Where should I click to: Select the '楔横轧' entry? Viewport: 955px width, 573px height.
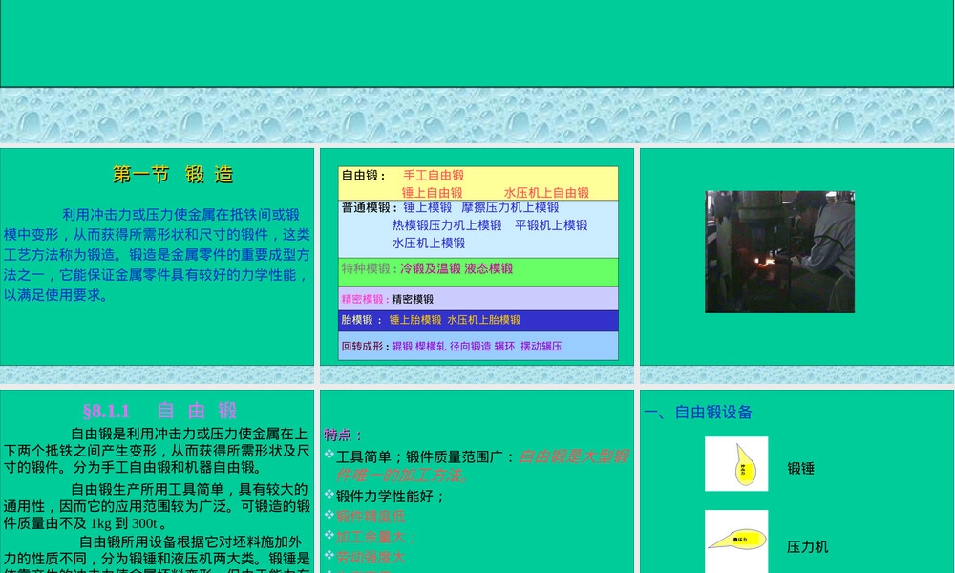(431, 346)
